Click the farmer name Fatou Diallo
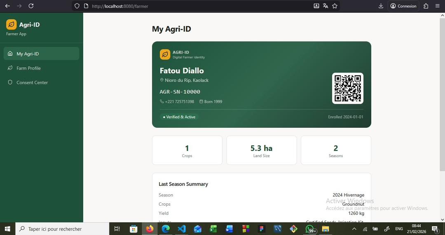Image resolution: width=445 pixels, height=235 pixels. point(182,70)
